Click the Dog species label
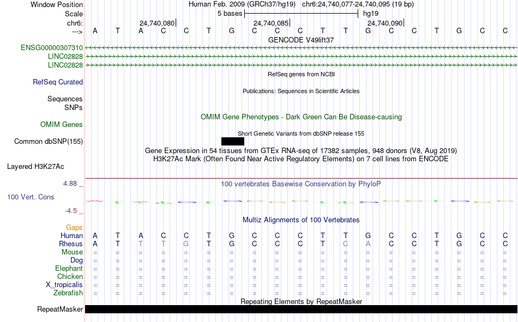The width and height of the screenshot is (518, 322). 77,260
